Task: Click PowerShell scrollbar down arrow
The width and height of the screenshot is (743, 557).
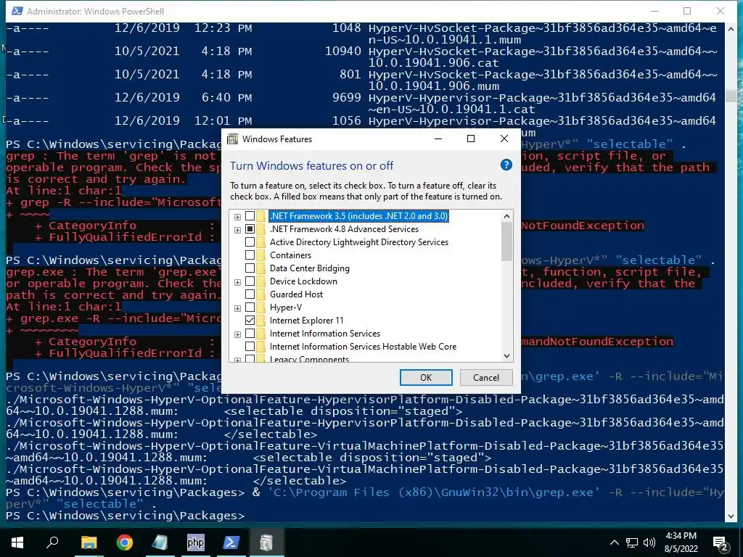Action: (x=731, y=516)
